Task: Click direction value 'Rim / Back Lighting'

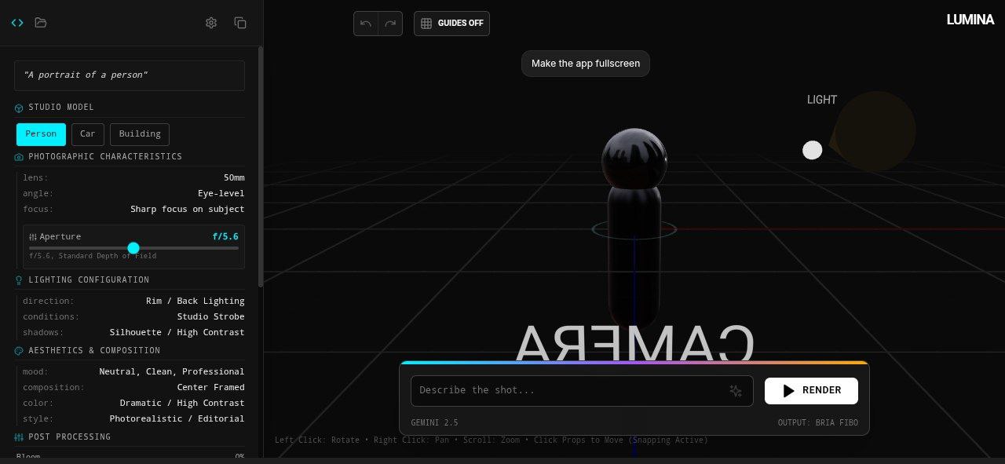Action: pyautogui.click(x=196, y=301)
